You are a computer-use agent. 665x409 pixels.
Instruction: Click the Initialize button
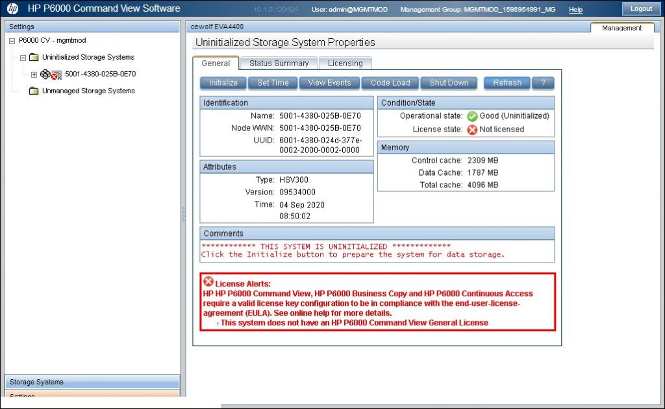point(223,82)
